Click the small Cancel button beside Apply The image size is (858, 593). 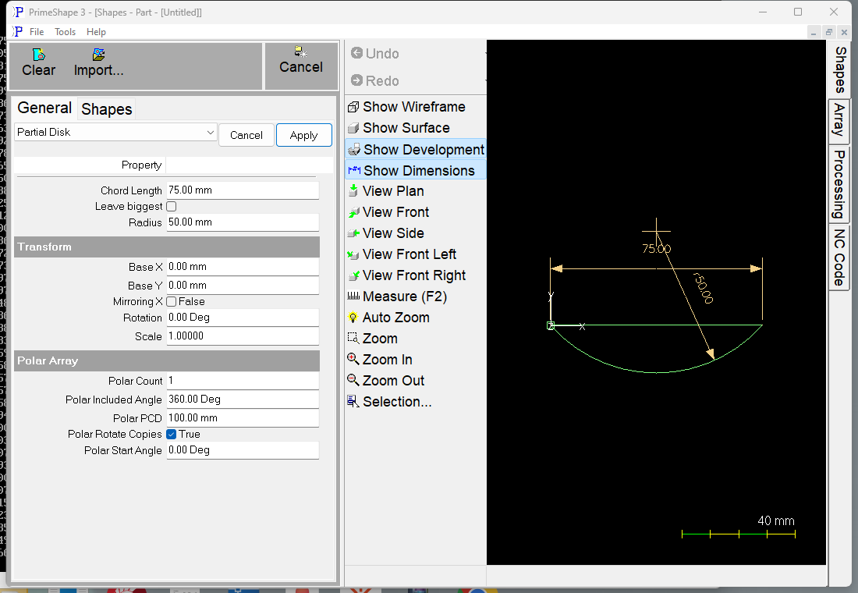tap(246, 135)
